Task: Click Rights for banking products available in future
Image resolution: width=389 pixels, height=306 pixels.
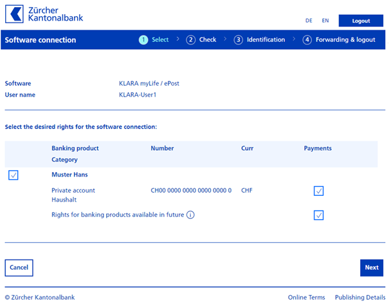Action: (x=118, y=215)
